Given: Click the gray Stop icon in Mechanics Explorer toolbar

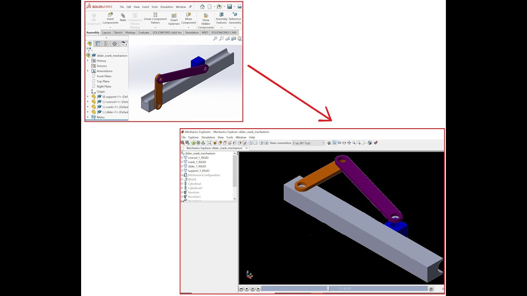Looking at the screenshot, I should click(198, 143).
